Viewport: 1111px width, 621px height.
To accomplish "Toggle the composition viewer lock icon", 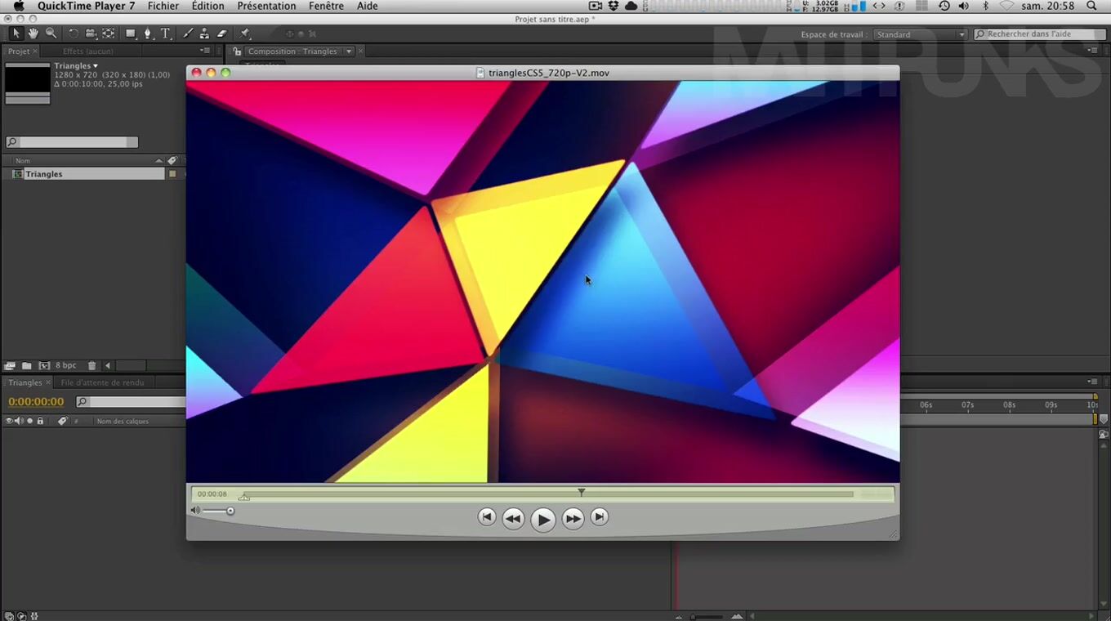I will pos(237,51).
